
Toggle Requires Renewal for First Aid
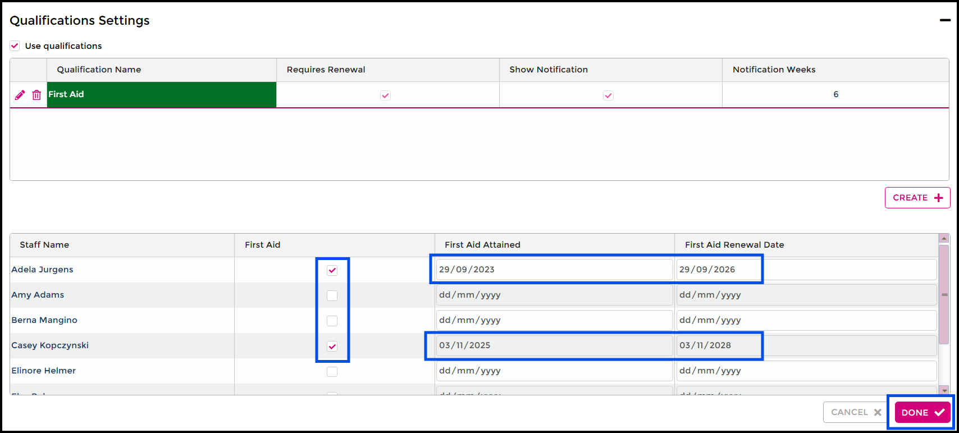385,95
